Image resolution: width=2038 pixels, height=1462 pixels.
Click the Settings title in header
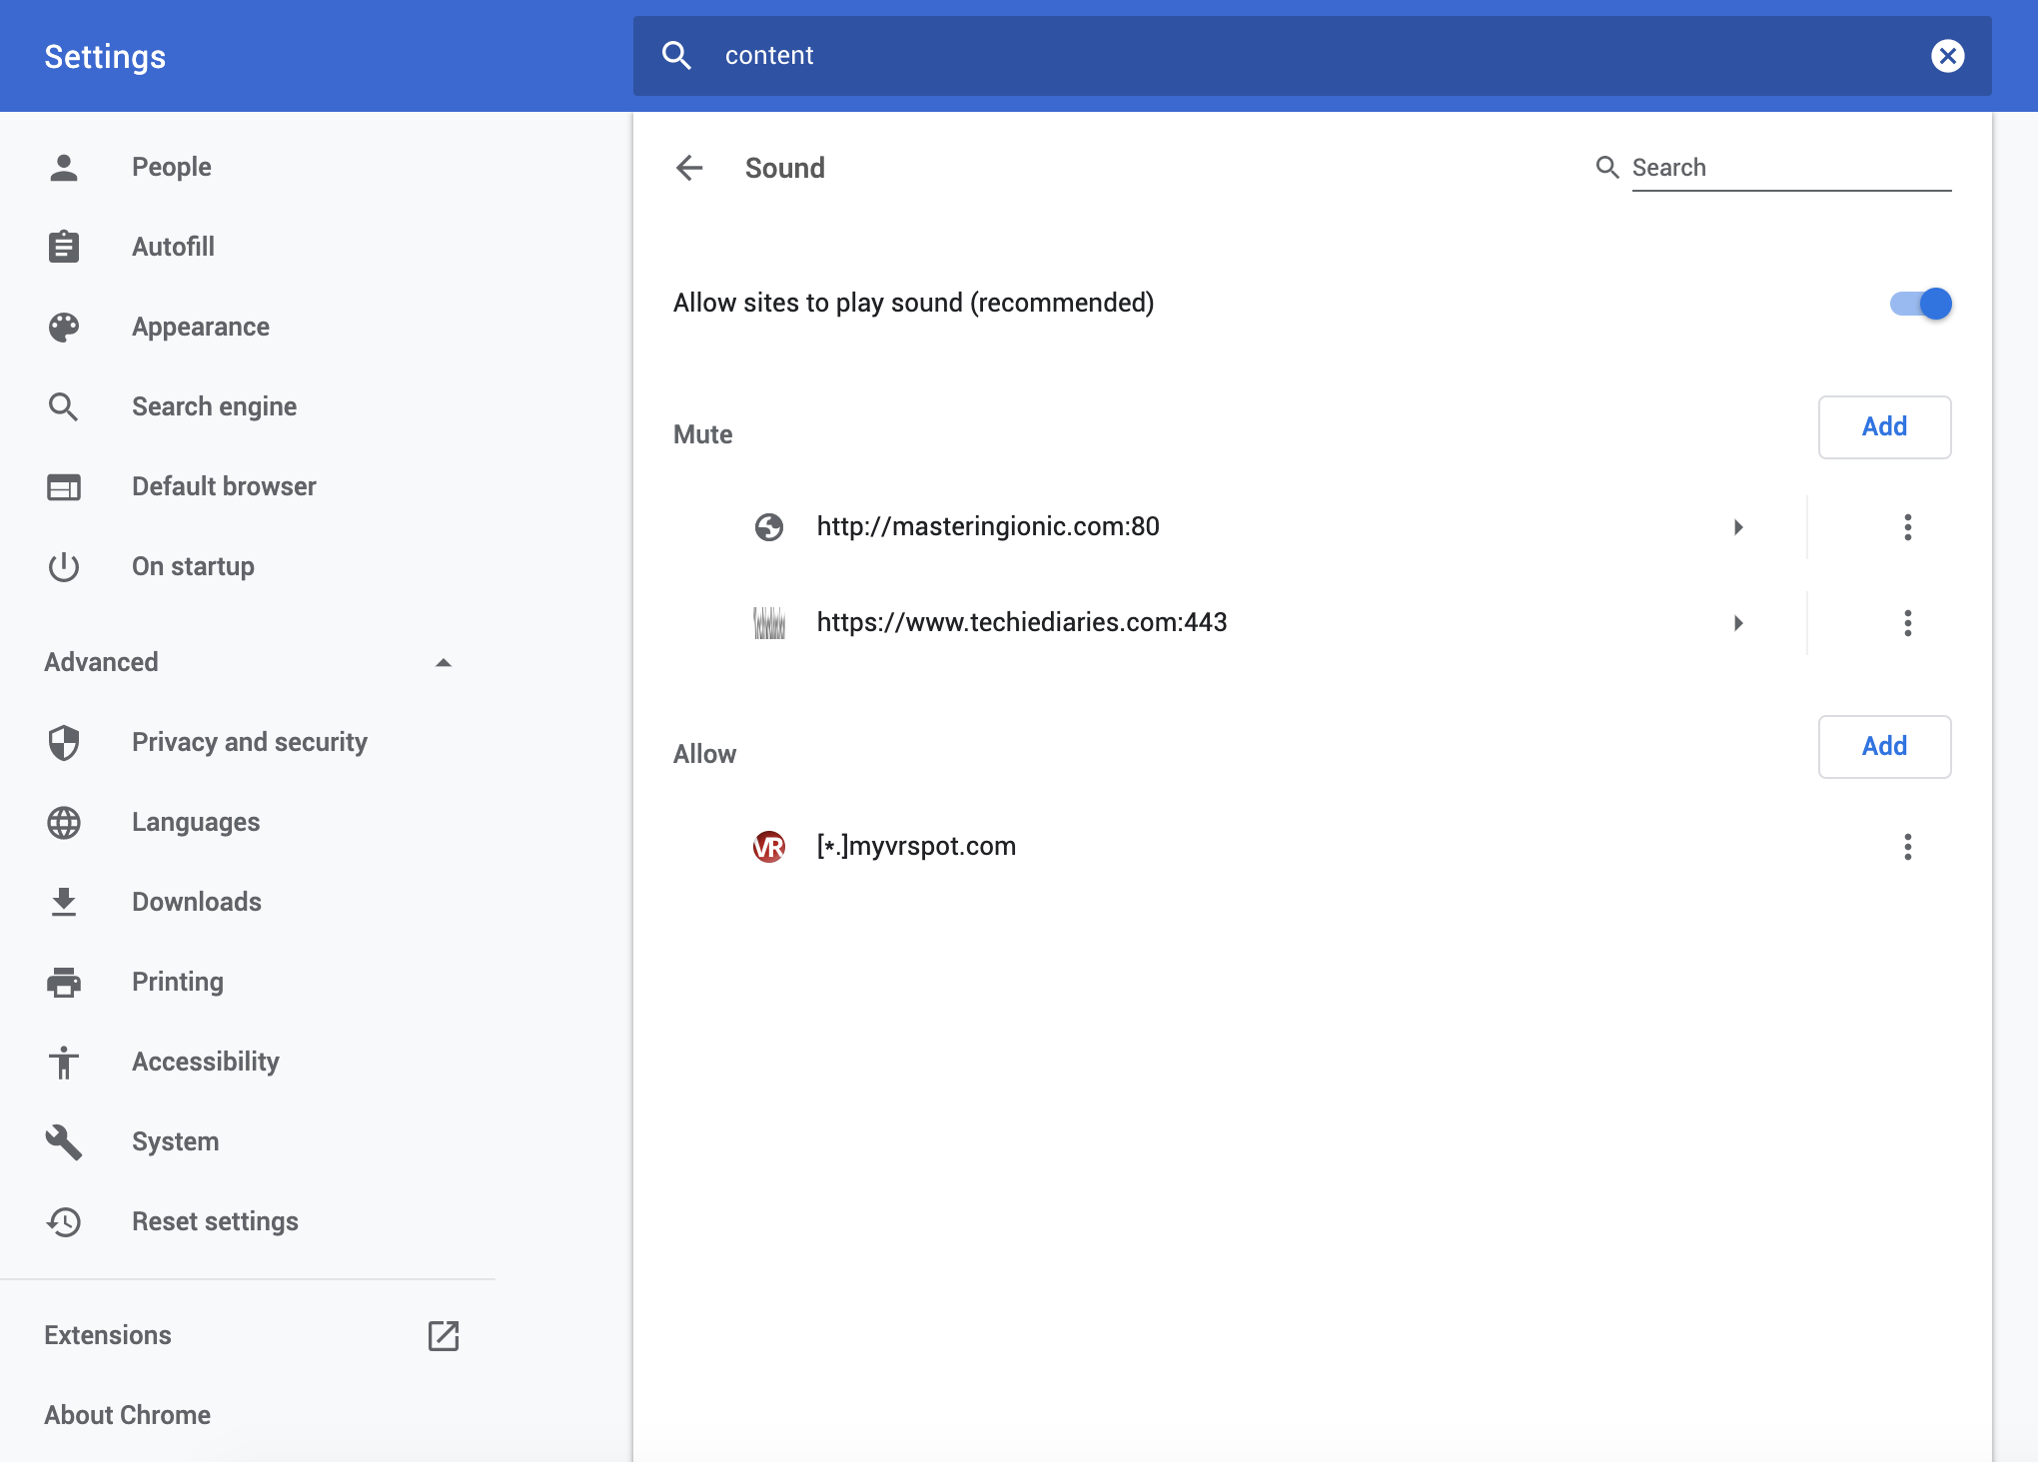point(105,57)
